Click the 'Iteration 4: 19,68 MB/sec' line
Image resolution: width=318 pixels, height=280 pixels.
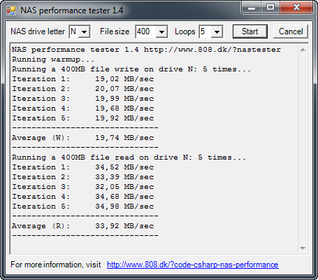[83, 108]
